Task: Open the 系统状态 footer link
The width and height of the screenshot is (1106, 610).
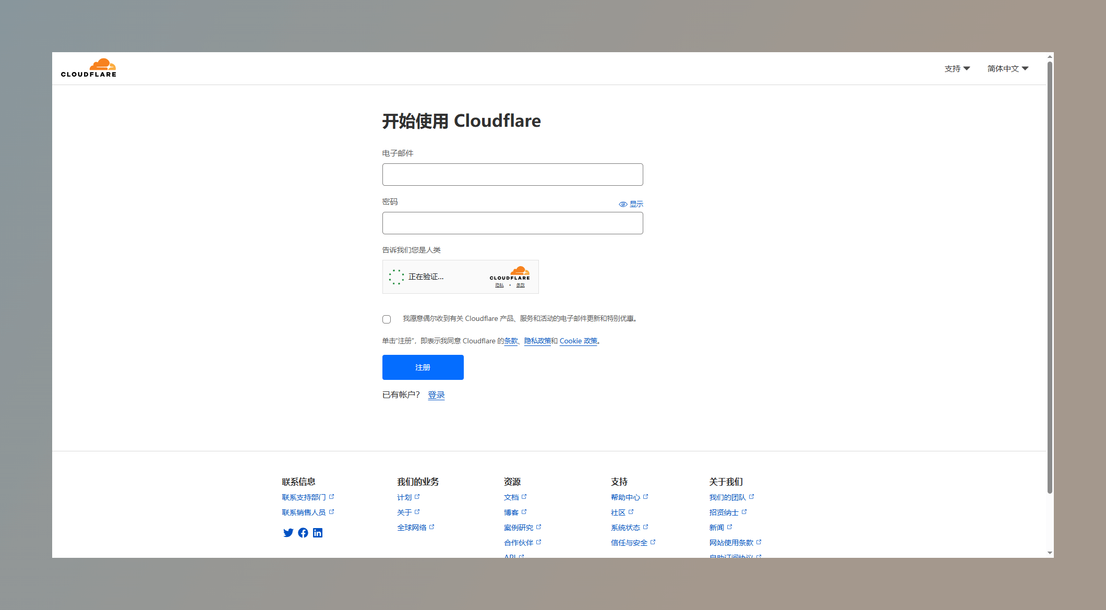Action: tap(630, 528)
